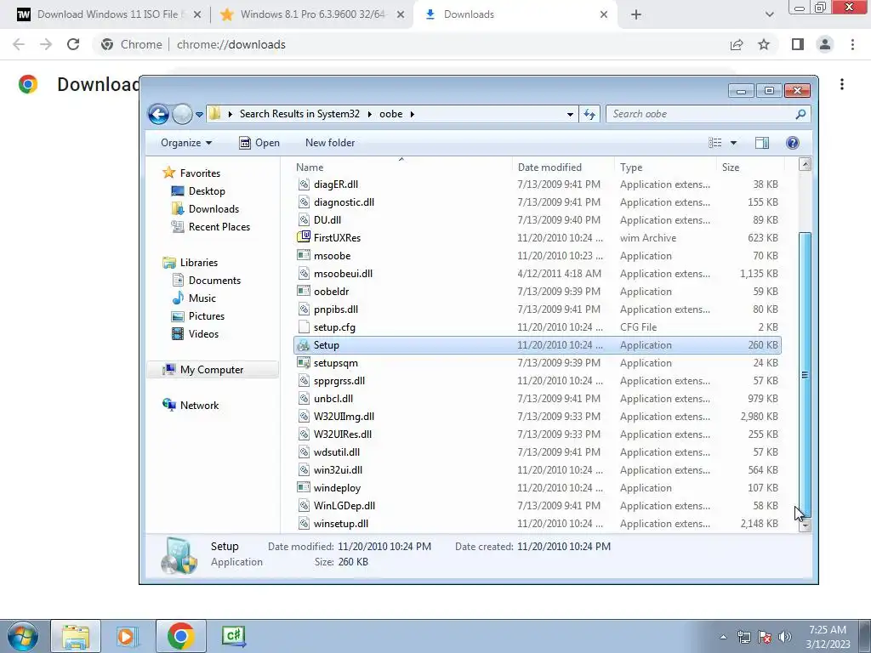871x653 pixels.
Task: Click the file list scroll up arrow
Action: [x=805, y=164]
